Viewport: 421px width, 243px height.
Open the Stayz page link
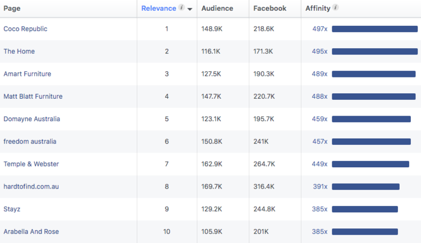point(12,209)
